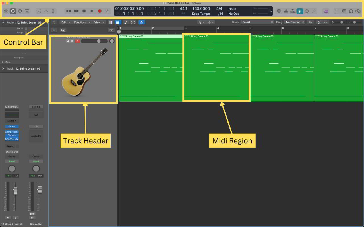Mute the 12 String Dream 03 track header

point(68,41)
